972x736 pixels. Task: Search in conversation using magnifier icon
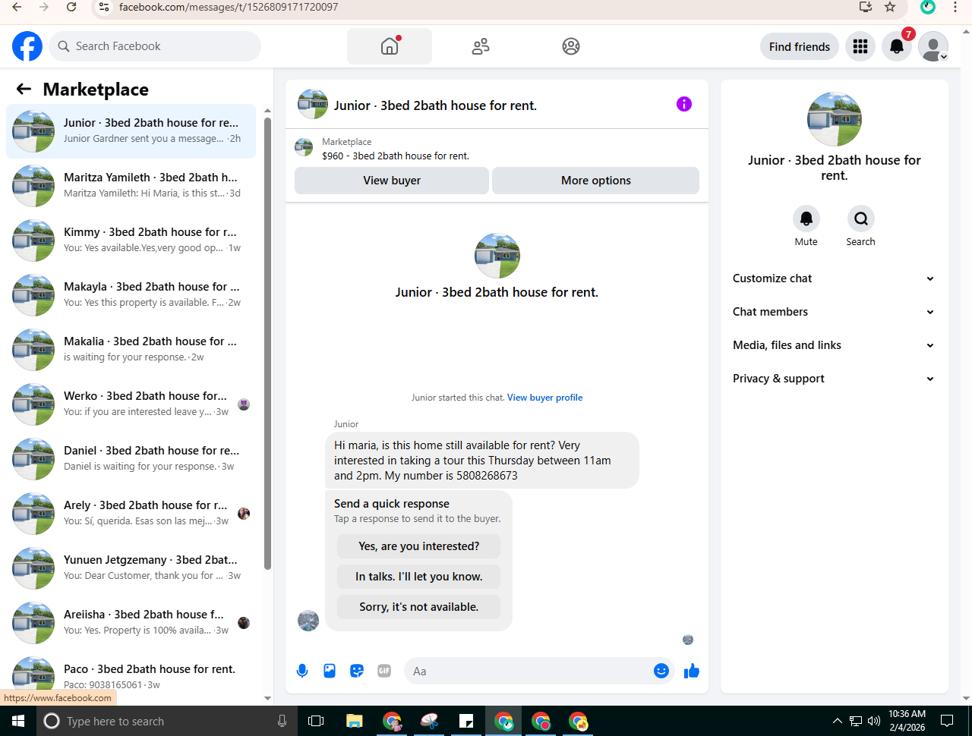(x=861, y=219)
